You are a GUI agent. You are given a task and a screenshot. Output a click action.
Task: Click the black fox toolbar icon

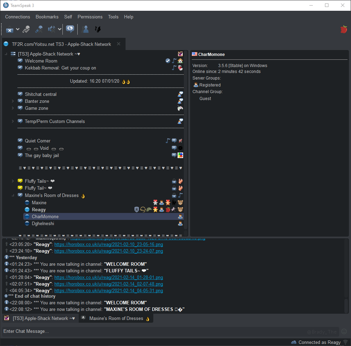98,30
